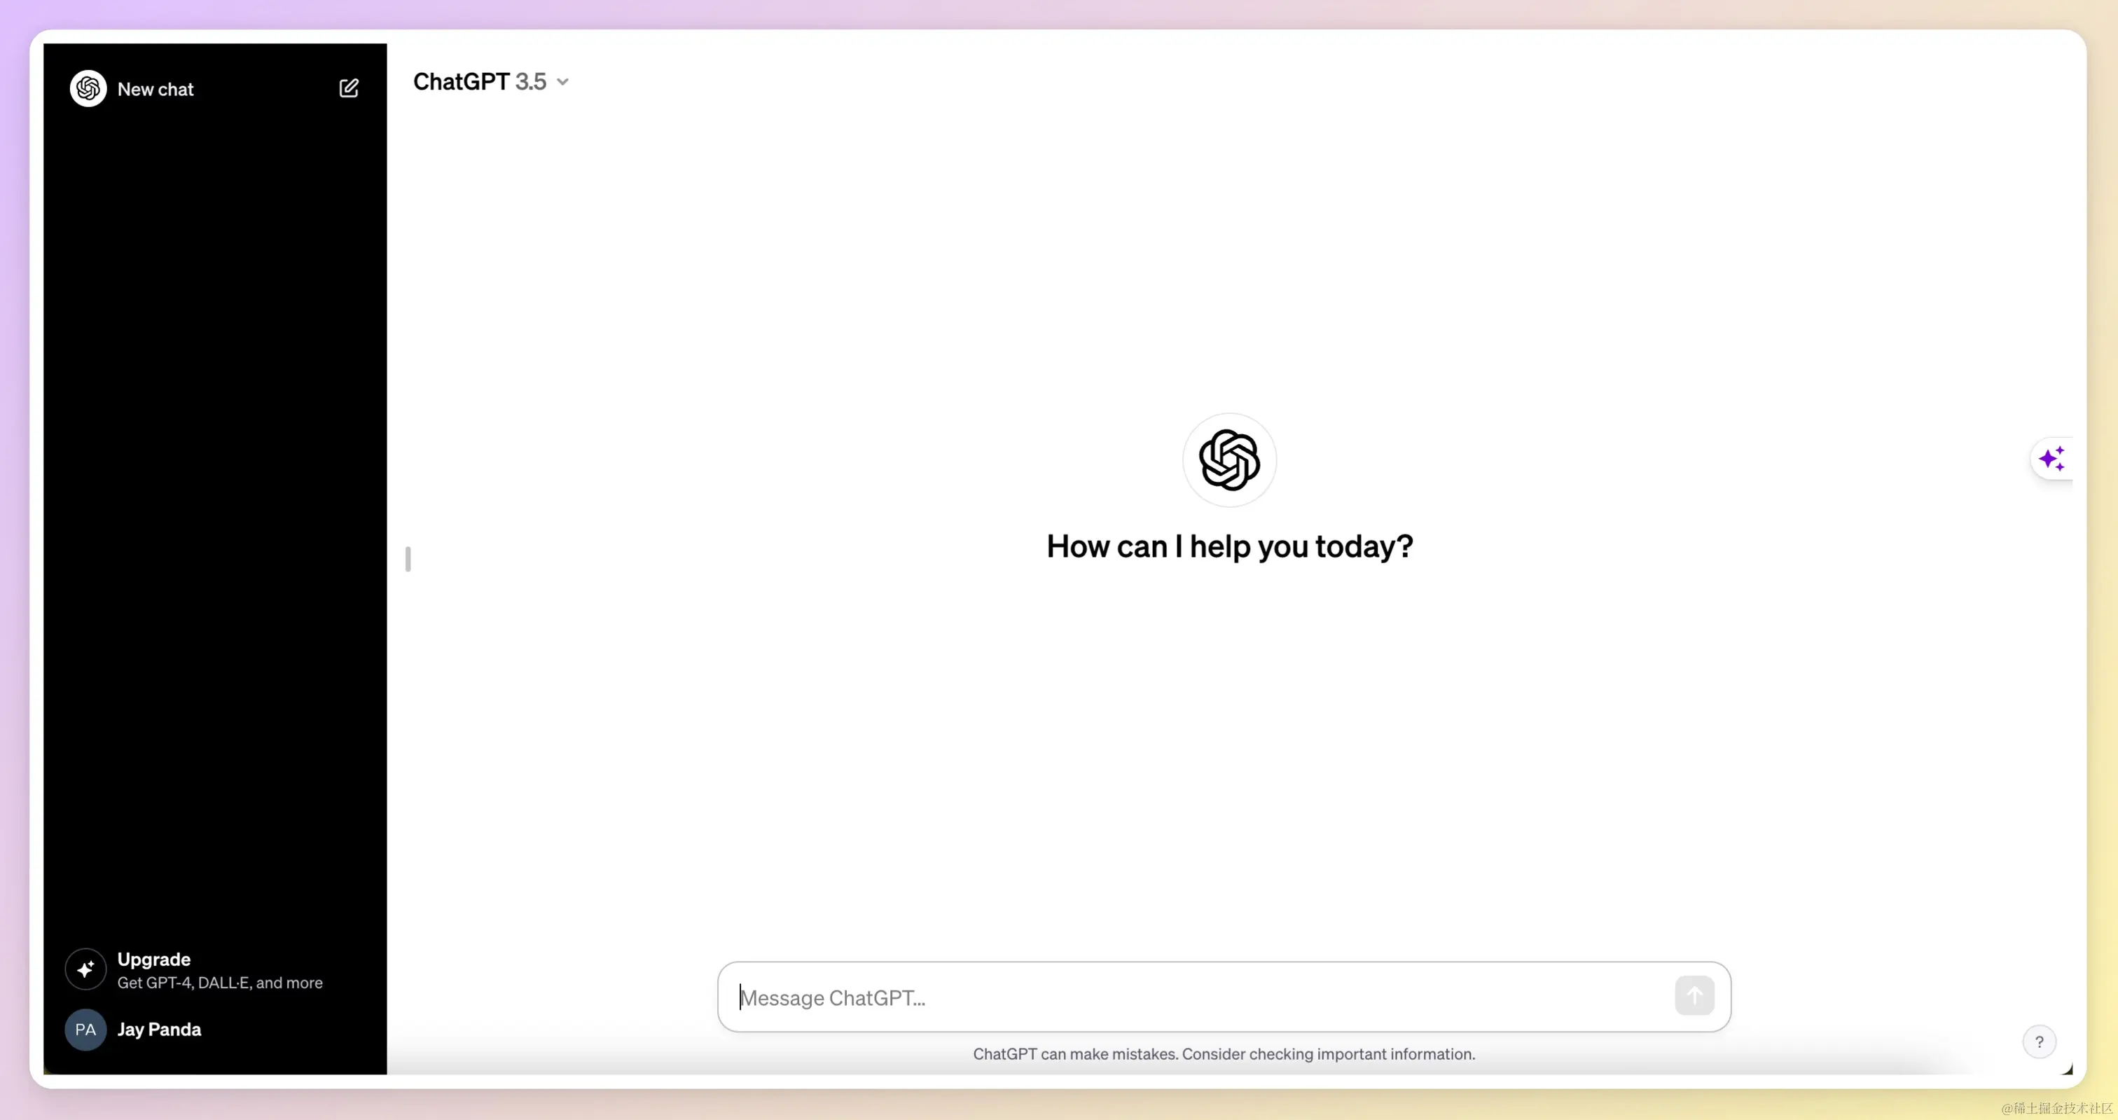Open the help question mark button
The width and height of the screenshot is (2118, 1120).
(x=2039, y=1042)
